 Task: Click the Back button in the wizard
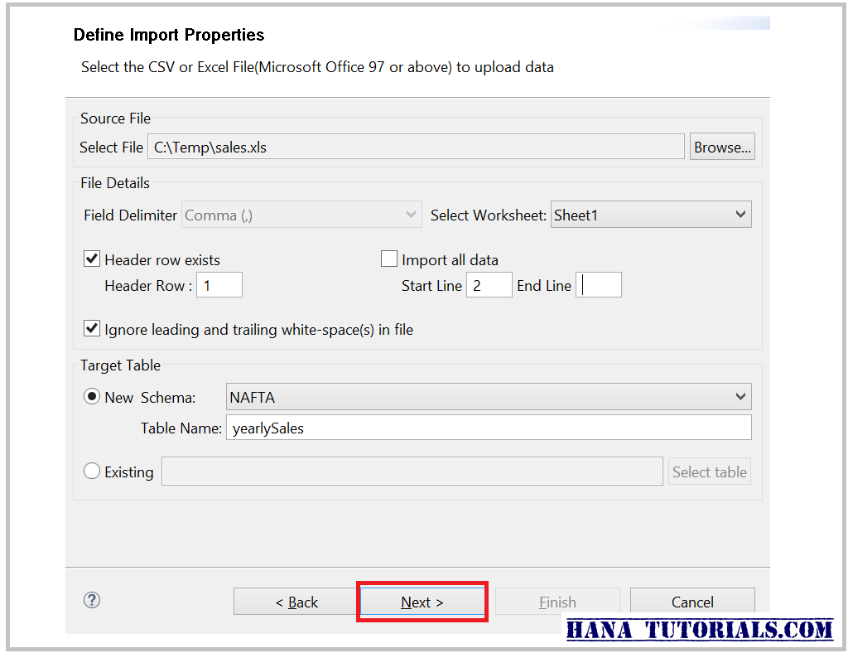pyautogui.click(x=296, y=602)
